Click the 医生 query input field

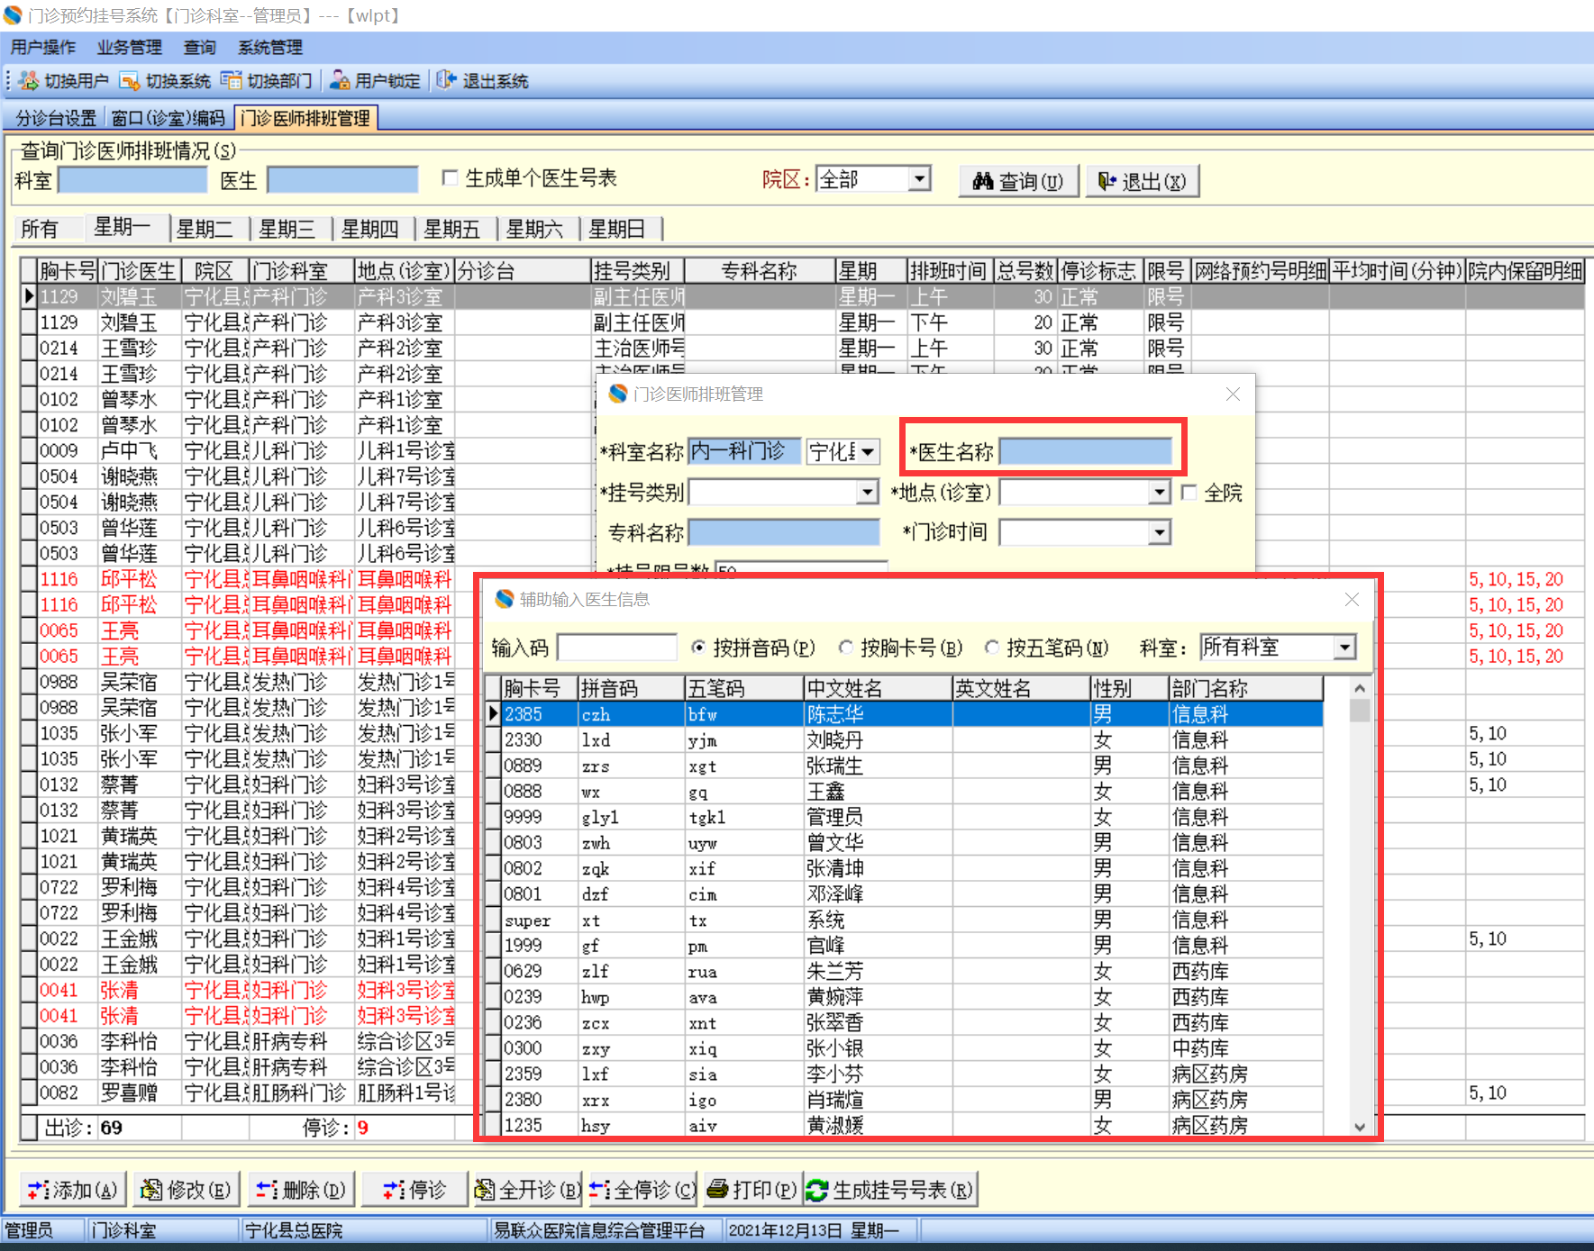click(342, 180)
